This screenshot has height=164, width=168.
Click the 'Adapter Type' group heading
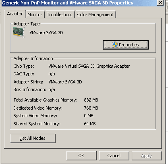[x=27, y=24]
